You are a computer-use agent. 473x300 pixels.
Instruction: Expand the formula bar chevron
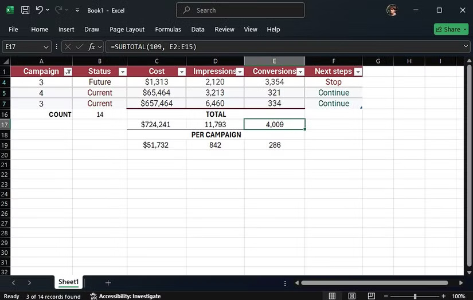pos(466,46)
